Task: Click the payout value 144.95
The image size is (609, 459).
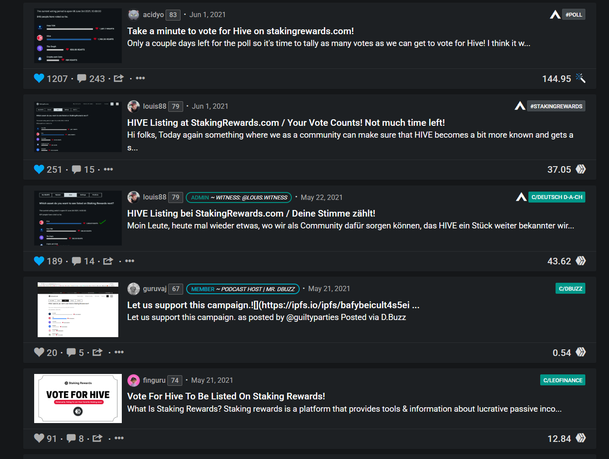Action: click(x=556, y=78)
